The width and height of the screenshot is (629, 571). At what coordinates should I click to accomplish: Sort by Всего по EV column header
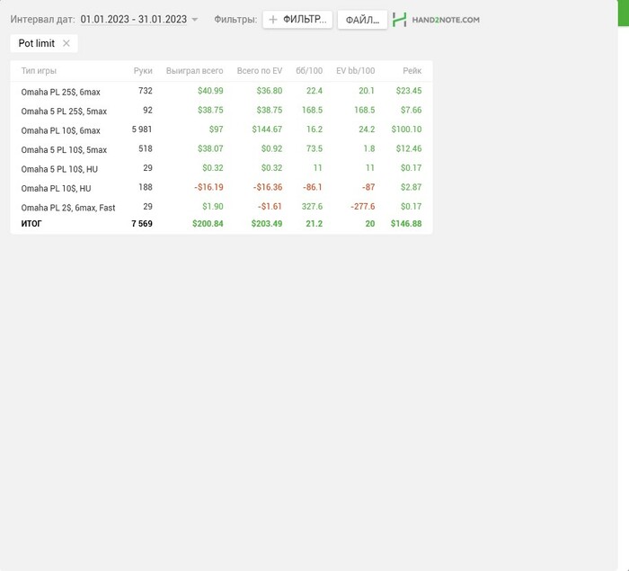[x=260, y=71]
